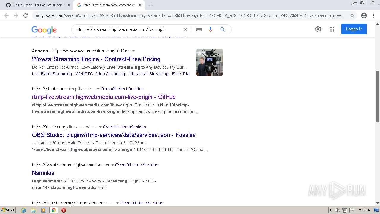Show hidden system tray icons
Viewport: 380px width, 214px height.
[331, 210]
